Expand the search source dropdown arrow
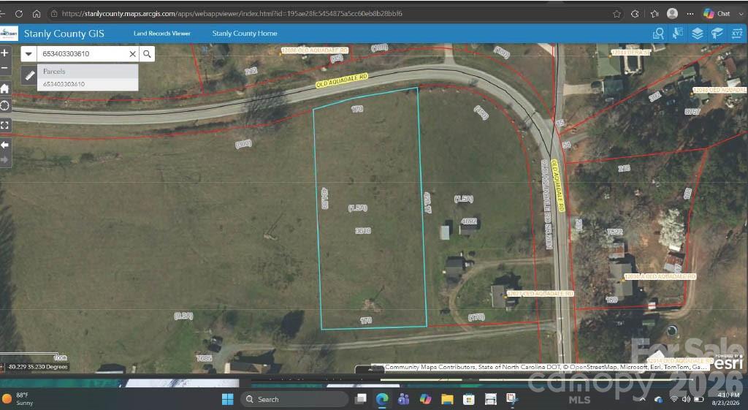 [x=28, y=54]
